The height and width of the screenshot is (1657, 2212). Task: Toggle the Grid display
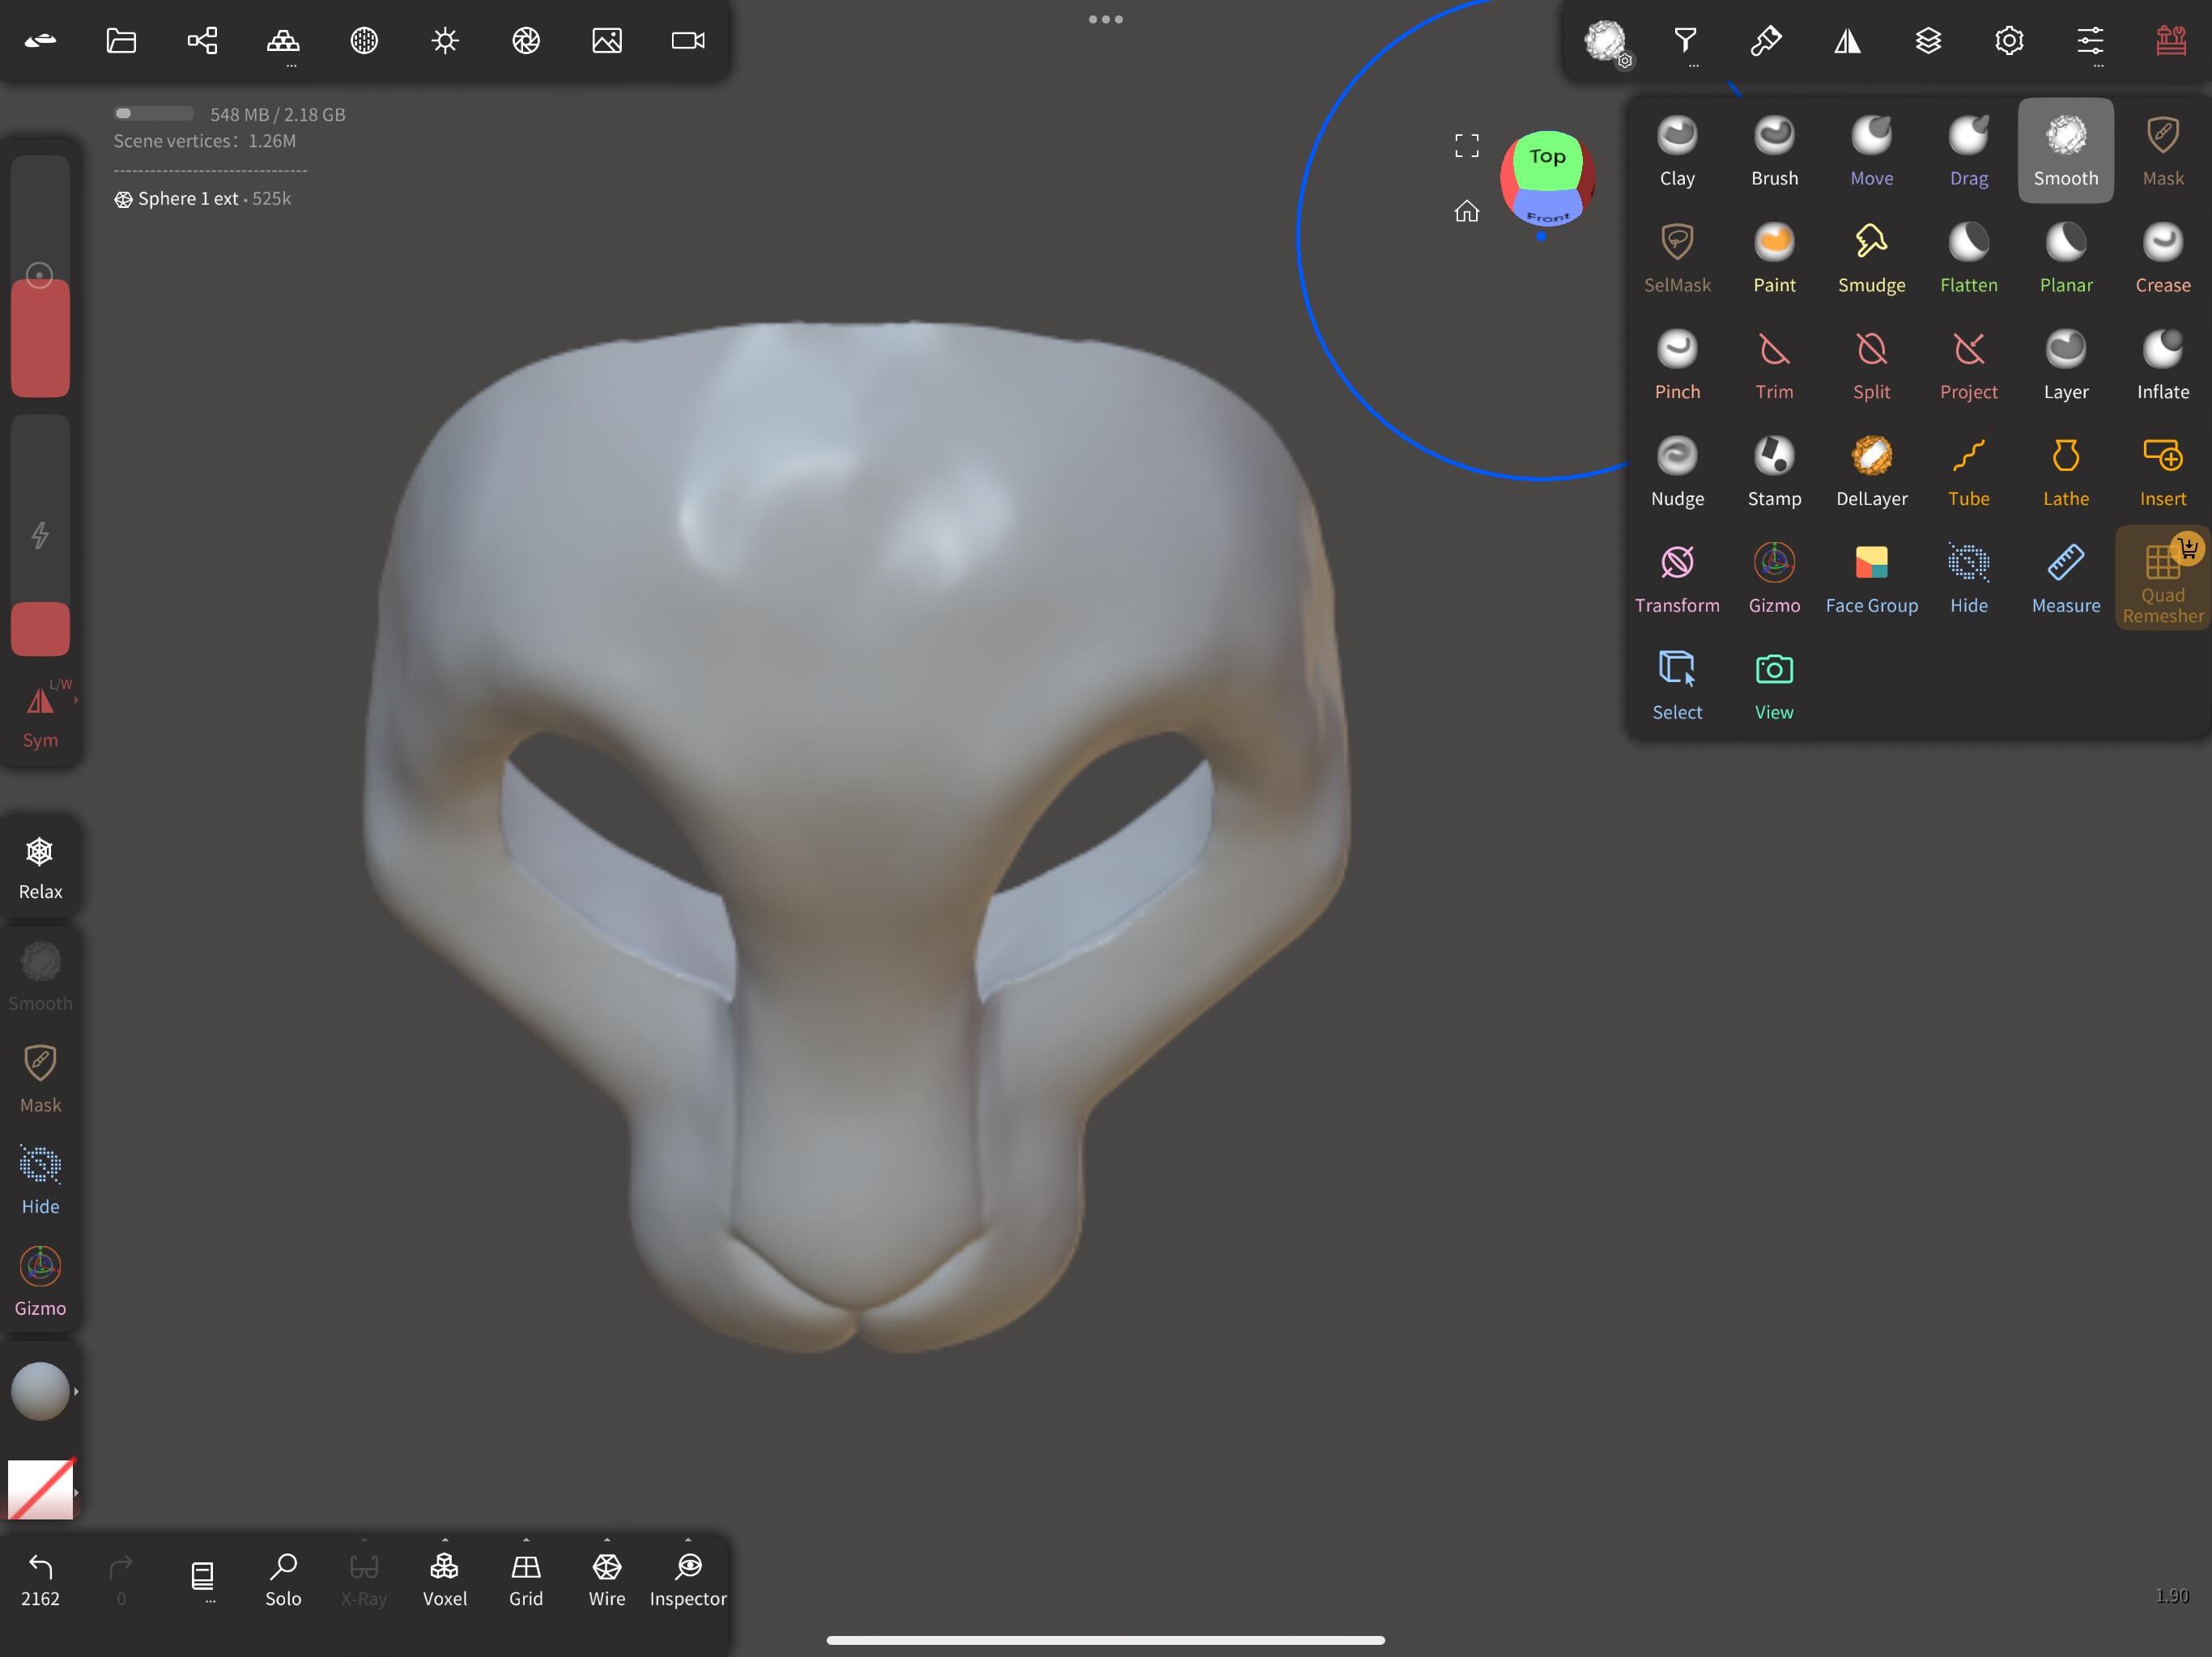[x=525, y=1579]
